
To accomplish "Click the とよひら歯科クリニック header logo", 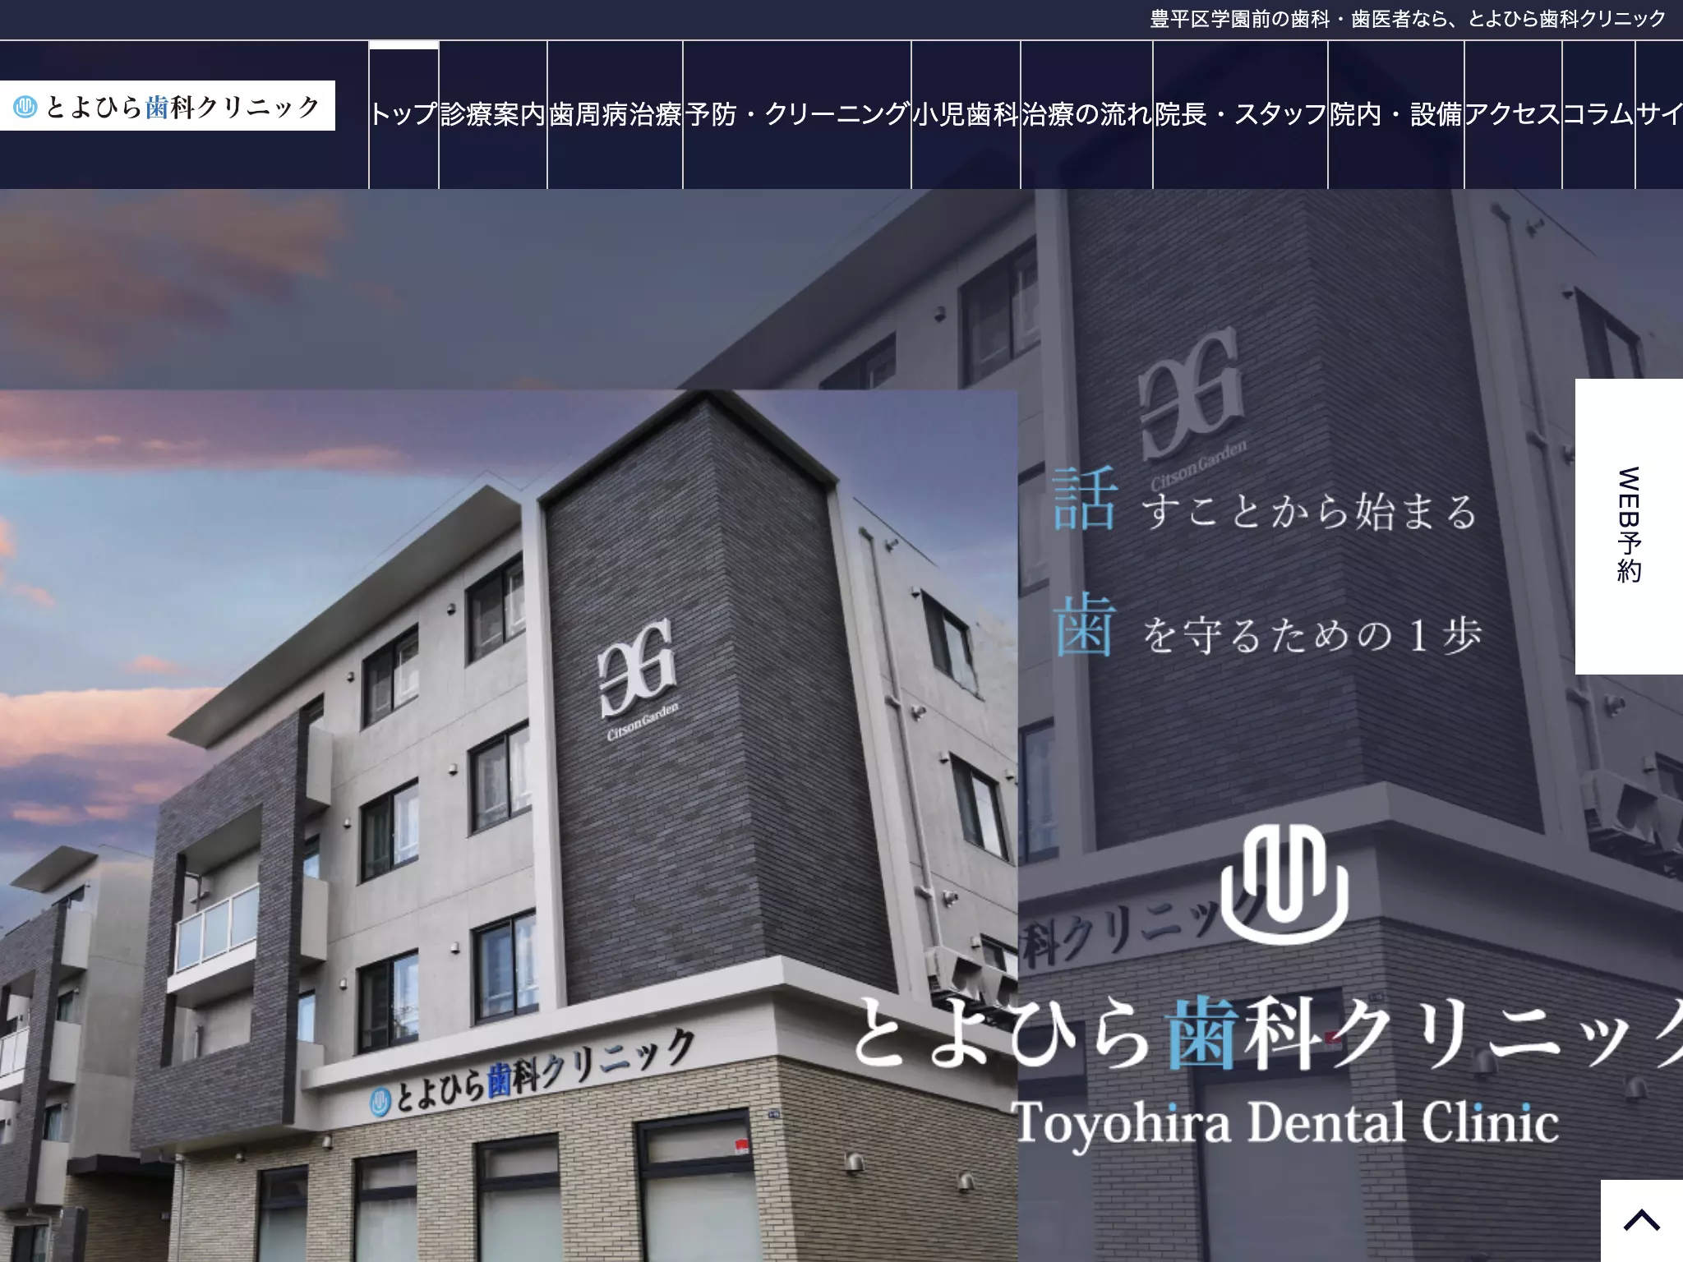I will point(168,106).
